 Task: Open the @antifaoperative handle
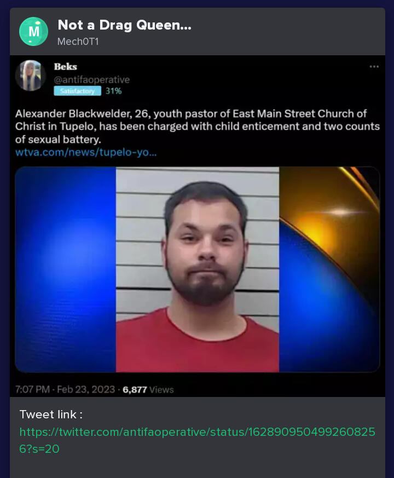[92, 79]
